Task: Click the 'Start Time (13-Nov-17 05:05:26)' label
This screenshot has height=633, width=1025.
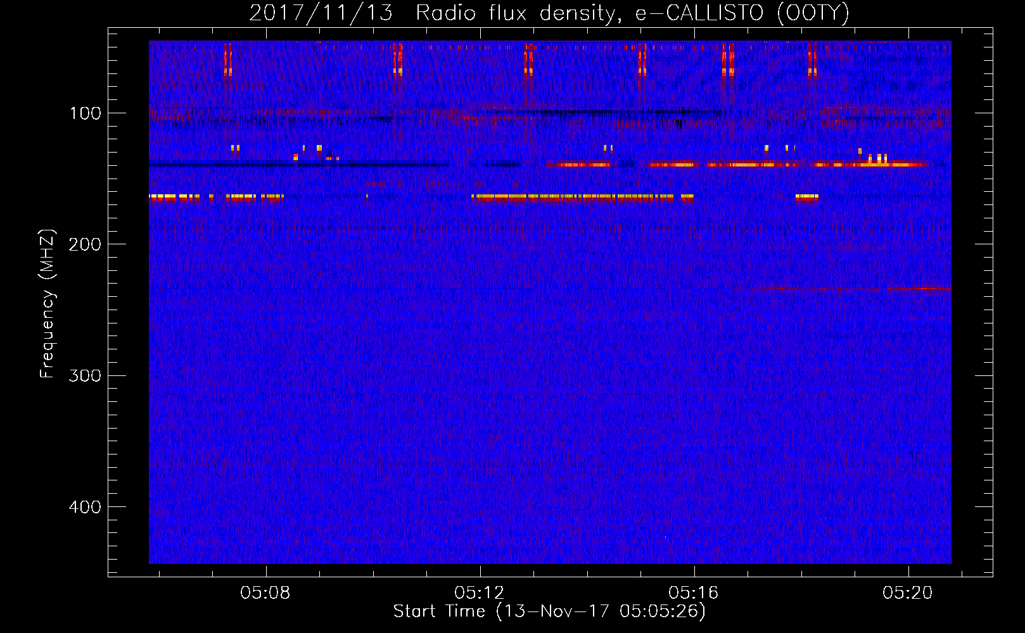Action: click(549, 611)
